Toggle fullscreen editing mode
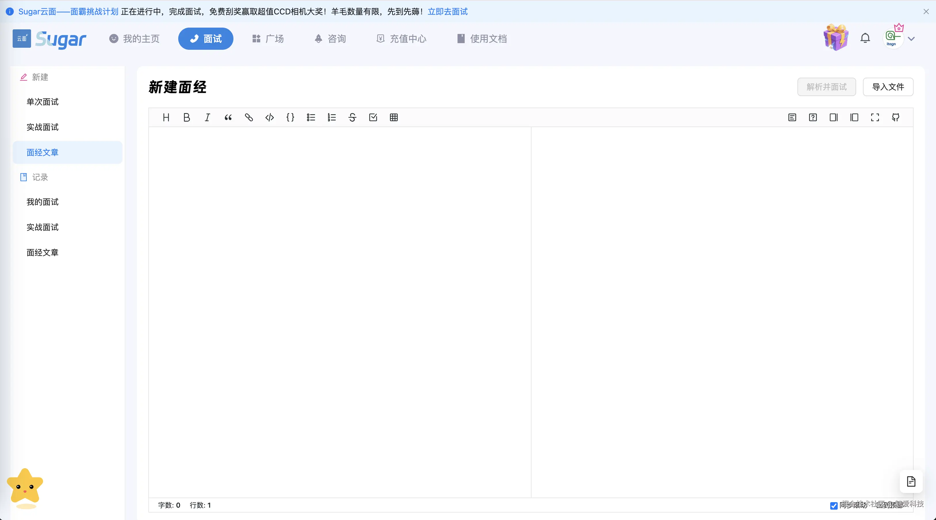 point(875,117)
